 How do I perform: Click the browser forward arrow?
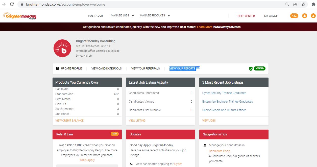point(4,4)
